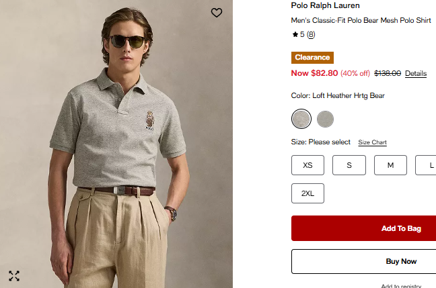Click the Clearance badge

tap(312, 58)
